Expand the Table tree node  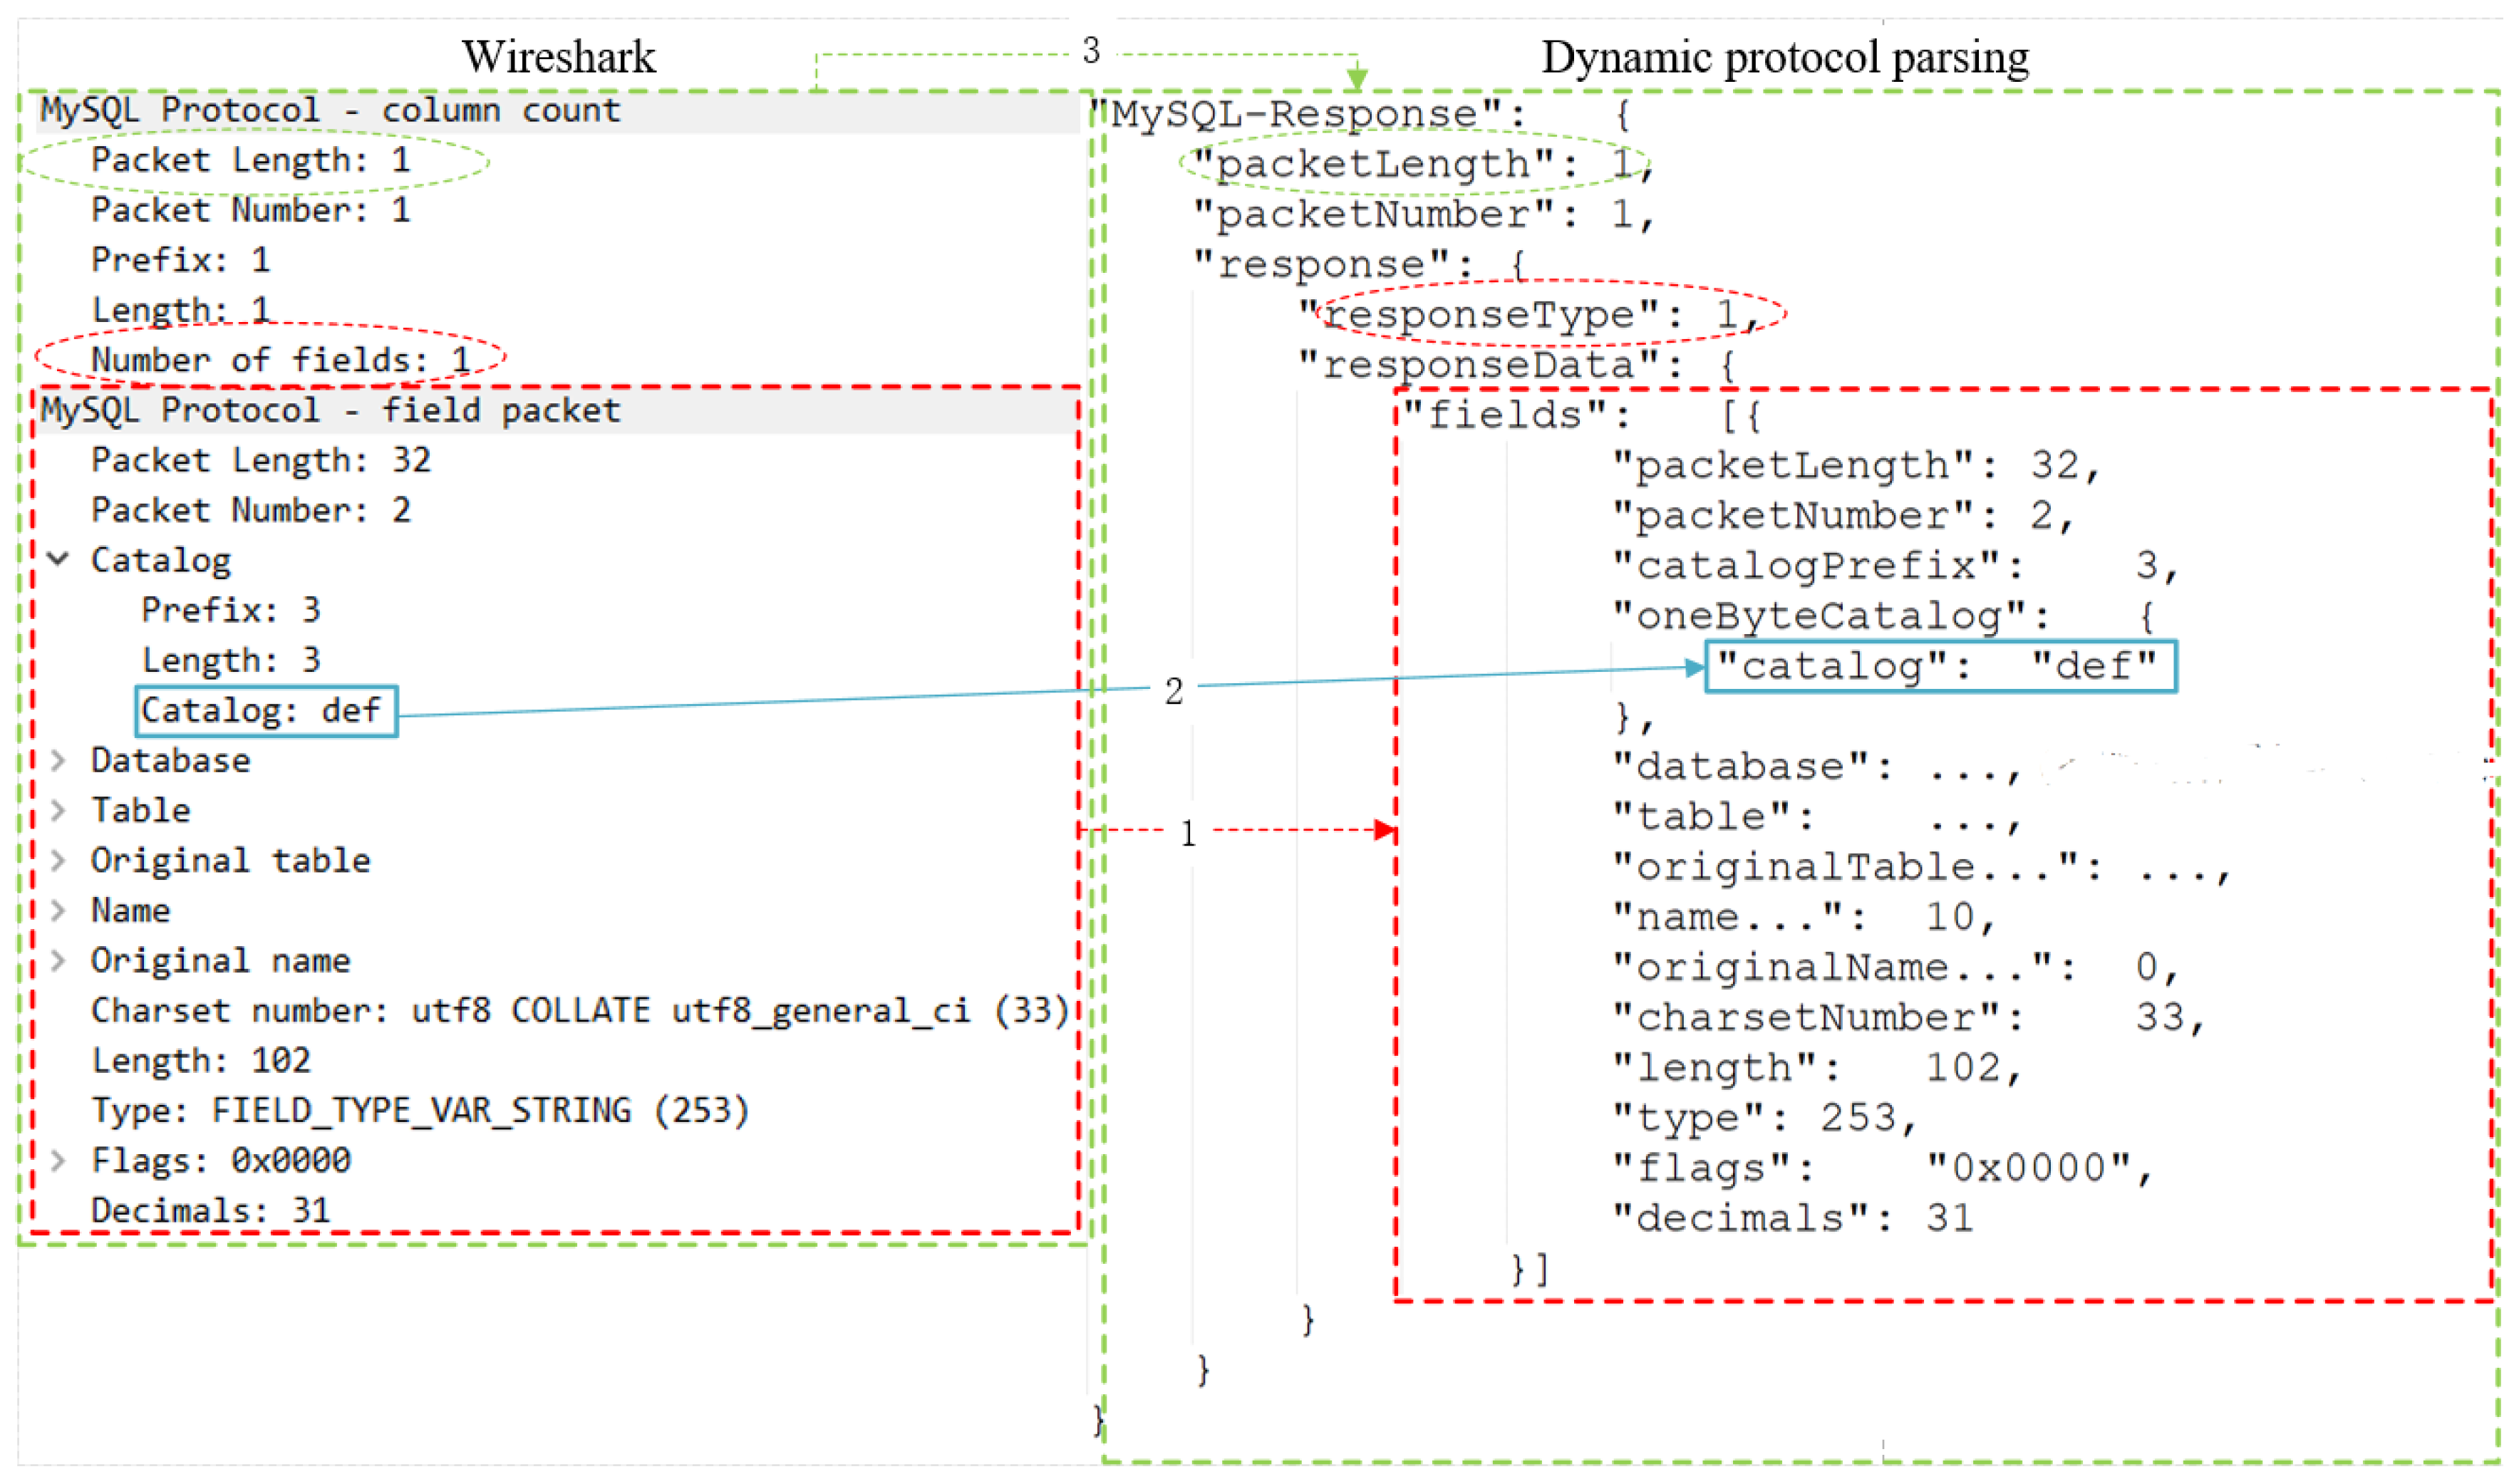pos(59,811)
